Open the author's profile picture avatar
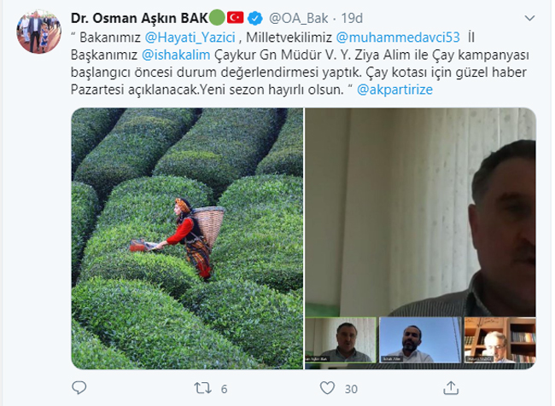This screenshot has height=406, width=555. coord(39,32)
